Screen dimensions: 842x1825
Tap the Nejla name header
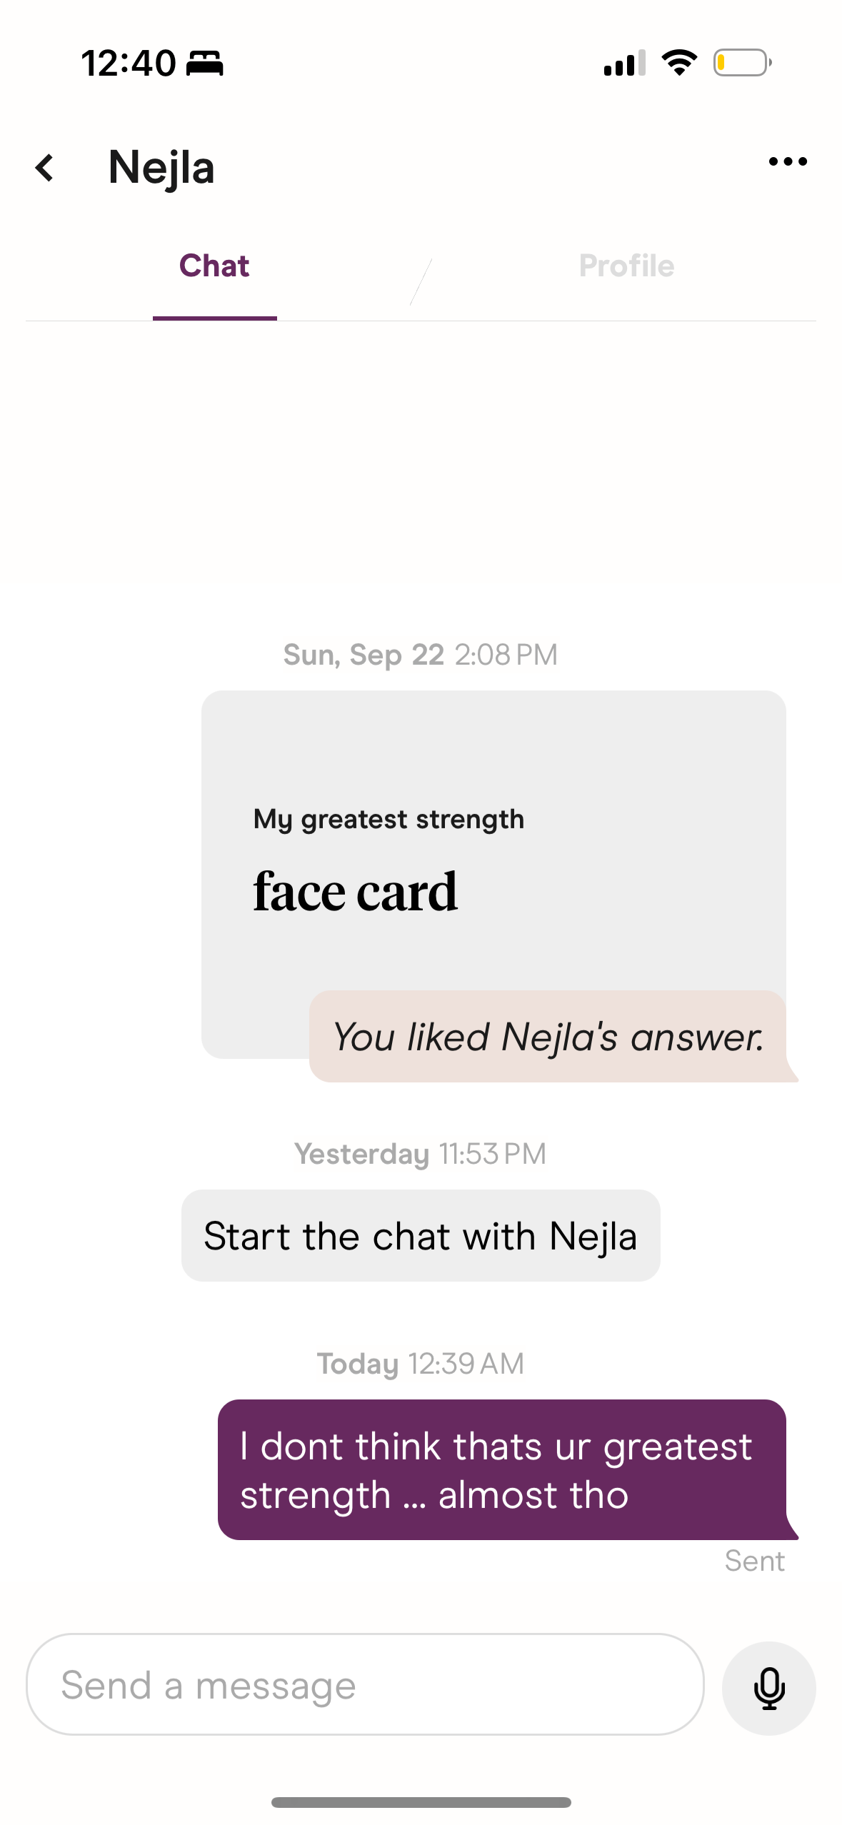point(161,168)
